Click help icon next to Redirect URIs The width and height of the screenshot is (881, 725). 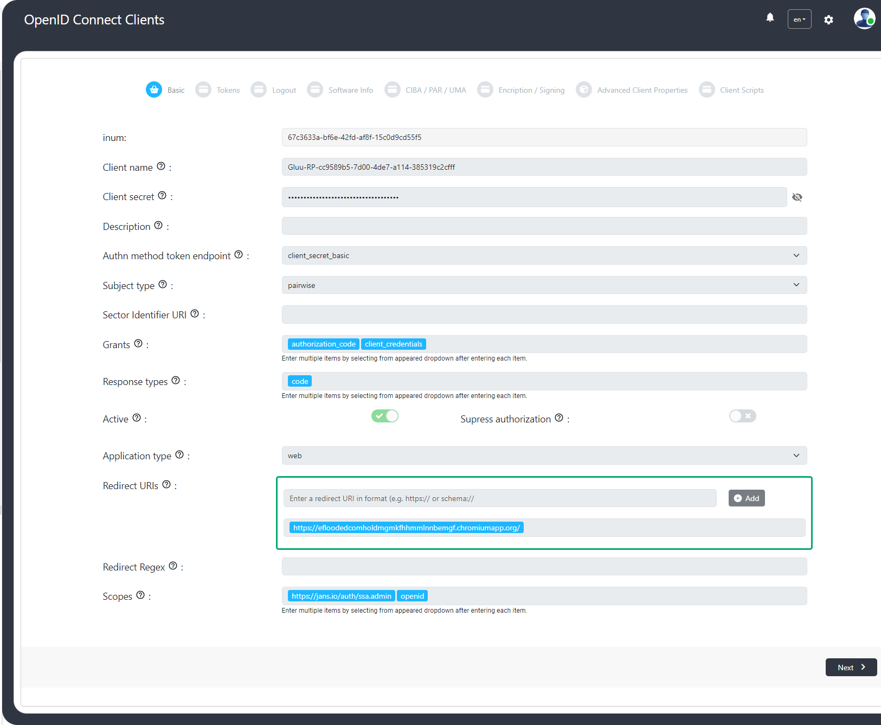(166, 485)
